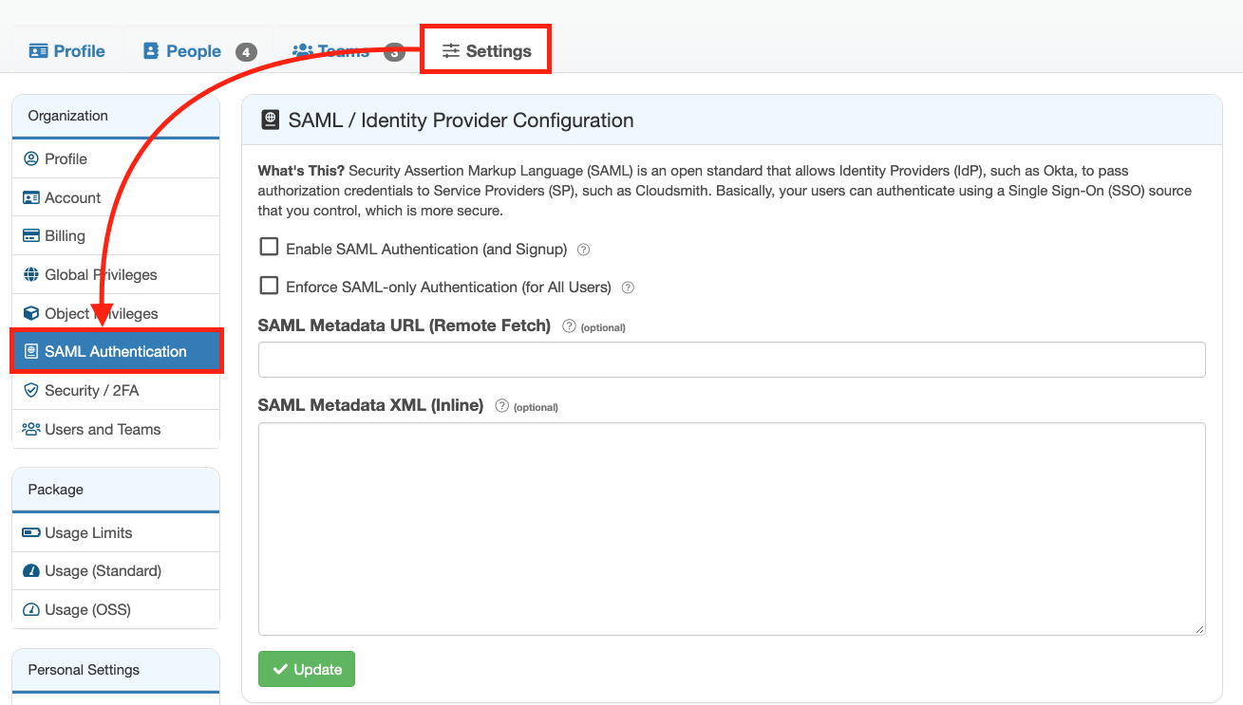Switch to the People tab
1243x705 pixels.
[x=199, y=51]
